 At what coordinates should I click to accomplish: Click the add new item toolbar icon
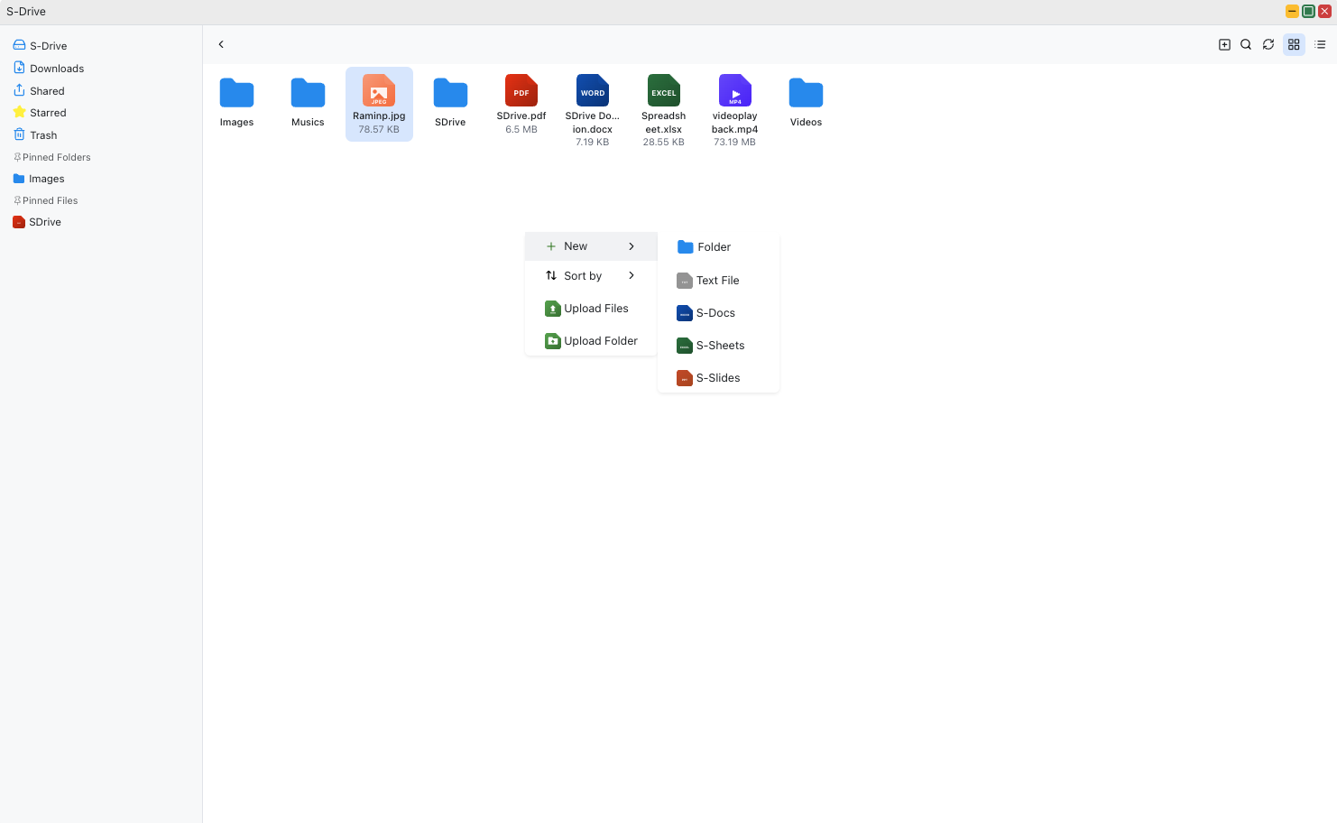(1224, 44)
